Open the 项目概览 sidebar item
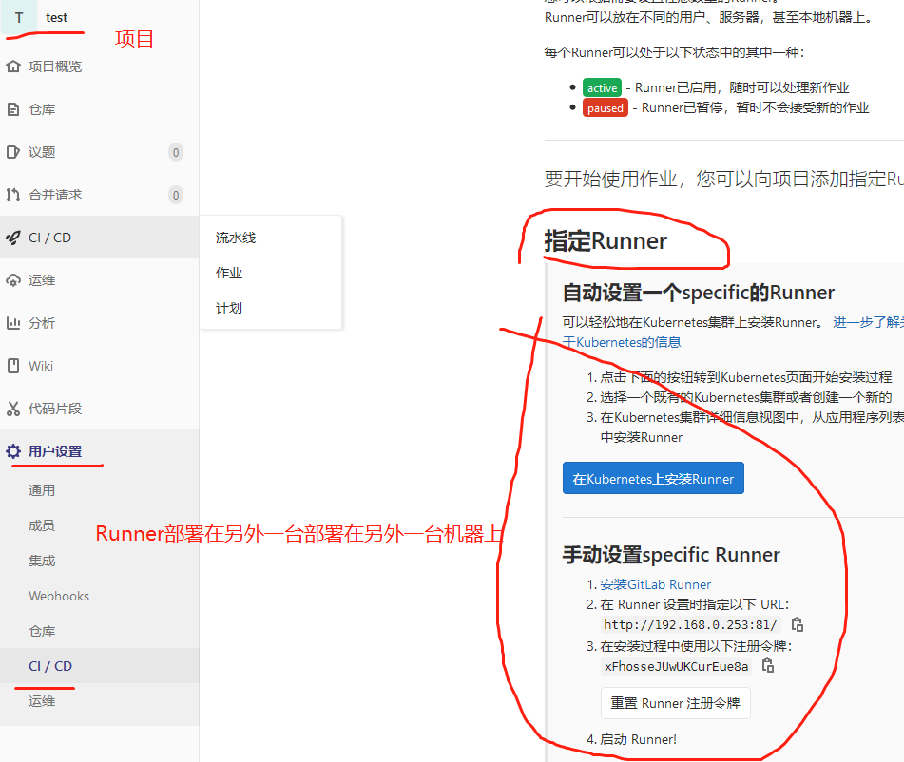The image size is (904, 762). tap(55, 67)
